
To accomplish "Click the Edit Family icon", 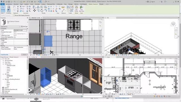I will tap(76, 8).
